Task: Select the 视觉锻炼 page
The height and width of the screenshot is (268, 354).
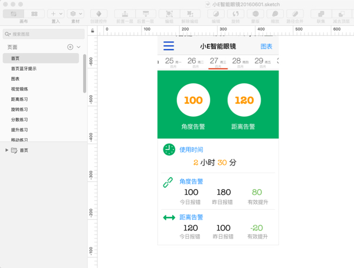Action: click(19, 89)
